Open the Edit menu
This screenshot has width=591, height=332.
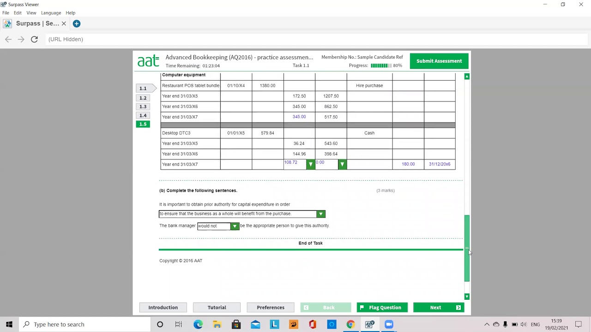point(18,13)
